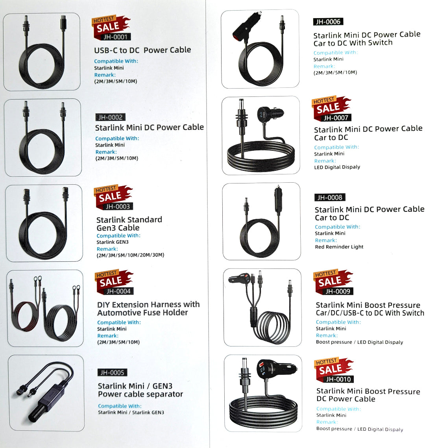Select the JH-0008 car to DC cable image
Viewport: 425px width, 448px height.
point(262,221)
